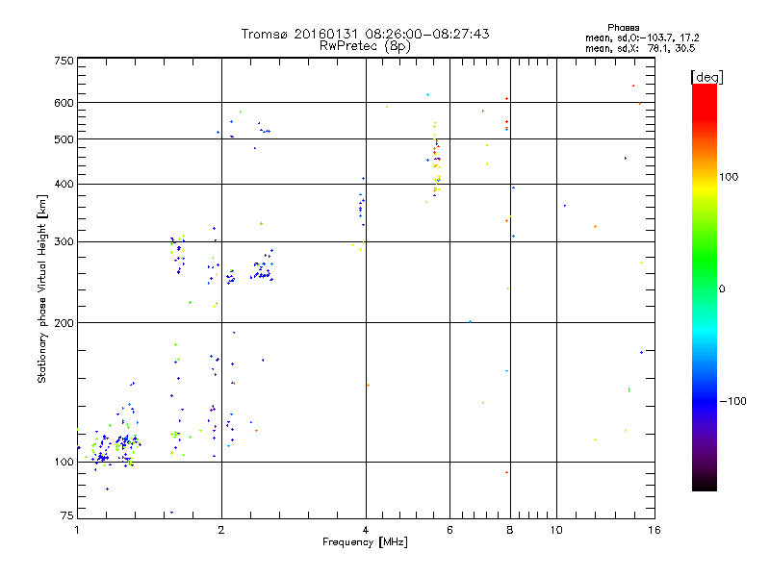Click the 4 MHz frequency tick label
770x577 pixels.
(366, 530)
